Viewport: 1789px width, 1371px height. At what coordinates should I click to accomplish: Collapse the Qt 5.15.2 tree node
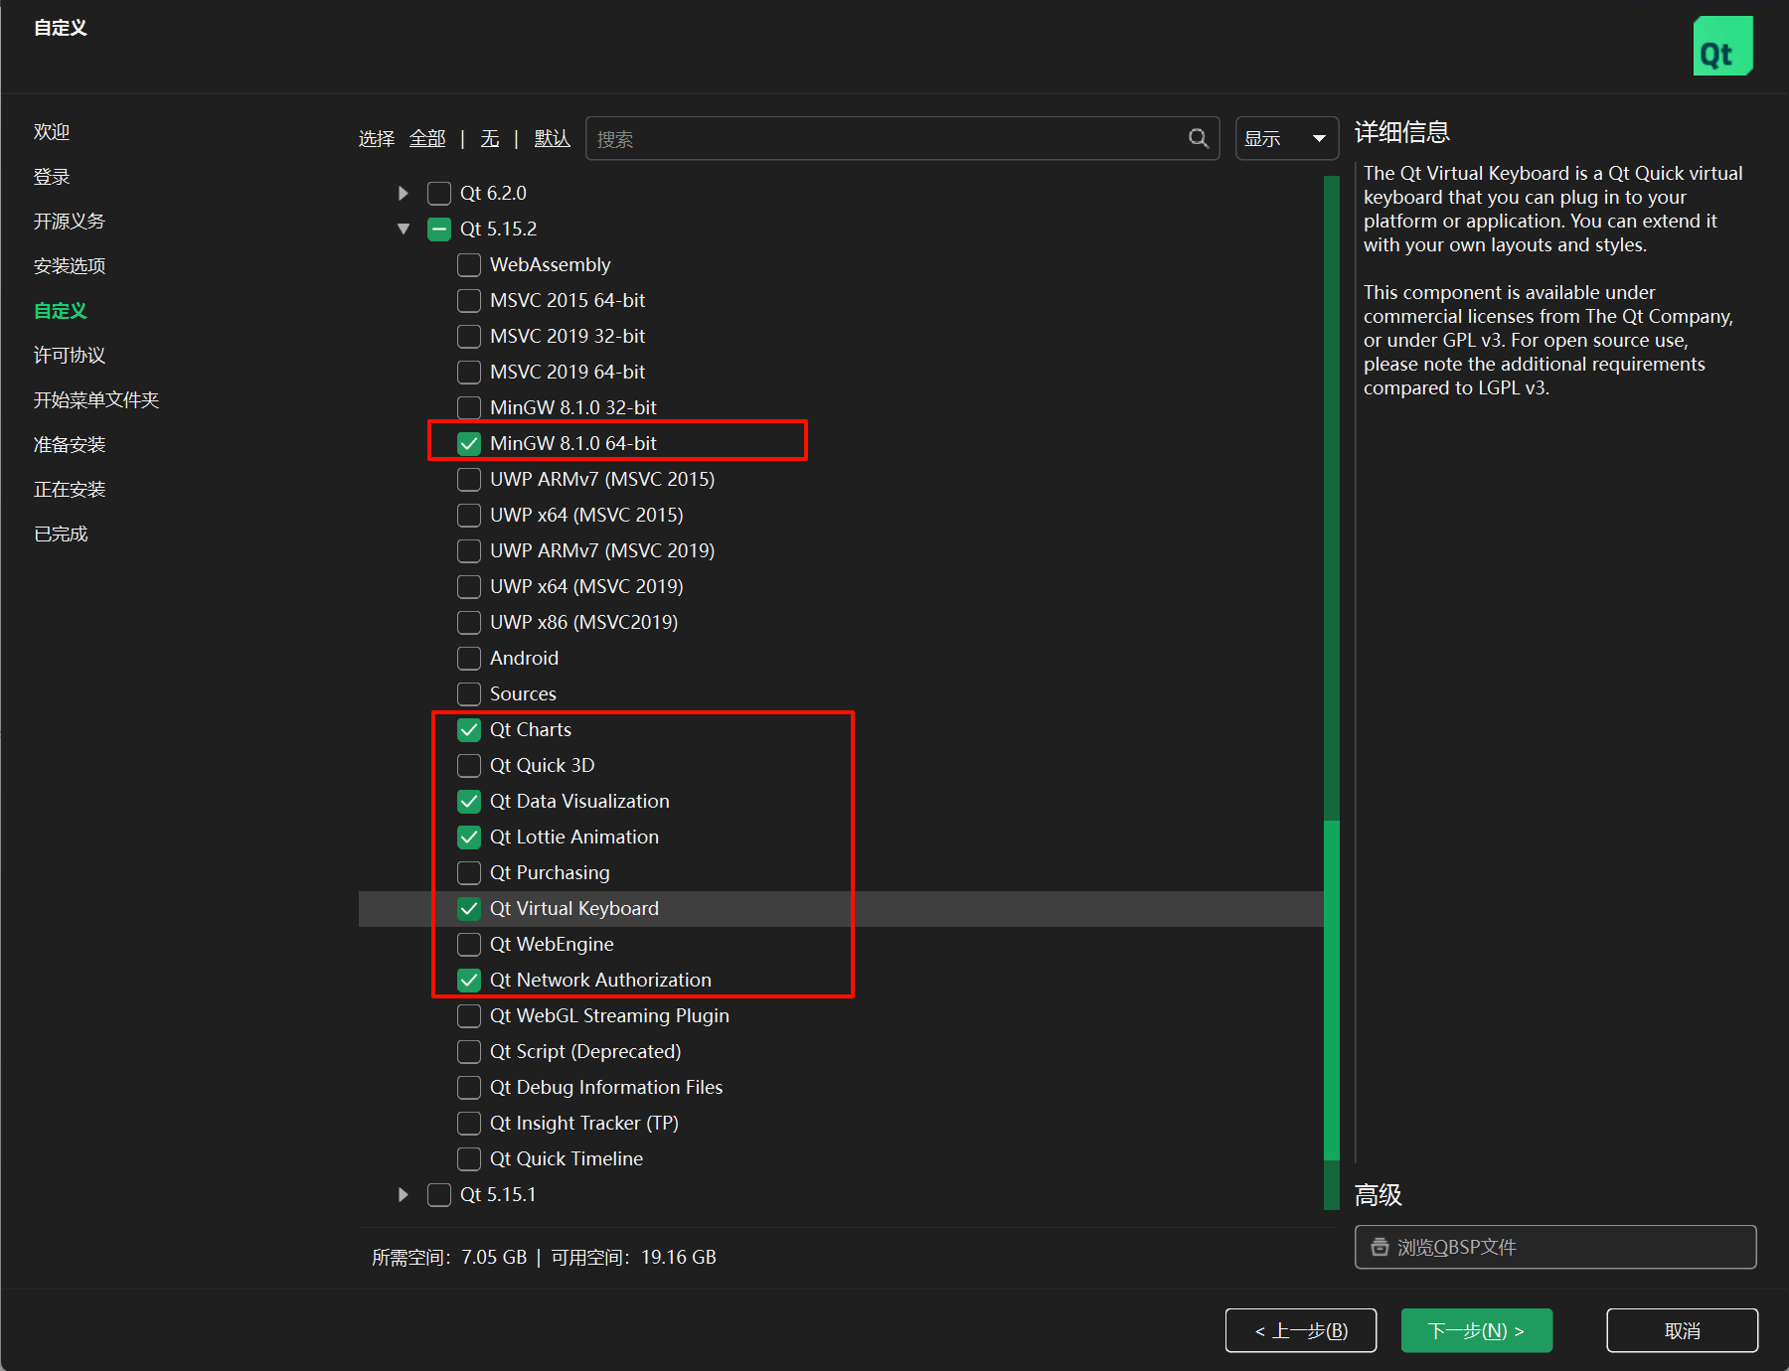click(x=403, y=228)
